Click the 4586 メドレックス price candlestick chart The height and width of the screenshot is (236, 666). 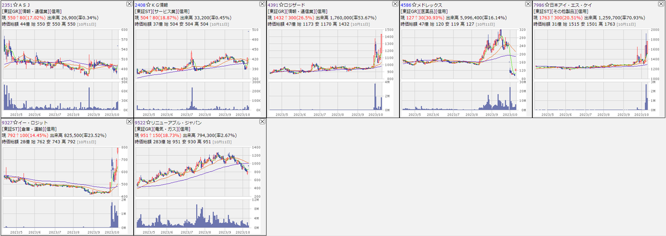tap(459, 54)
